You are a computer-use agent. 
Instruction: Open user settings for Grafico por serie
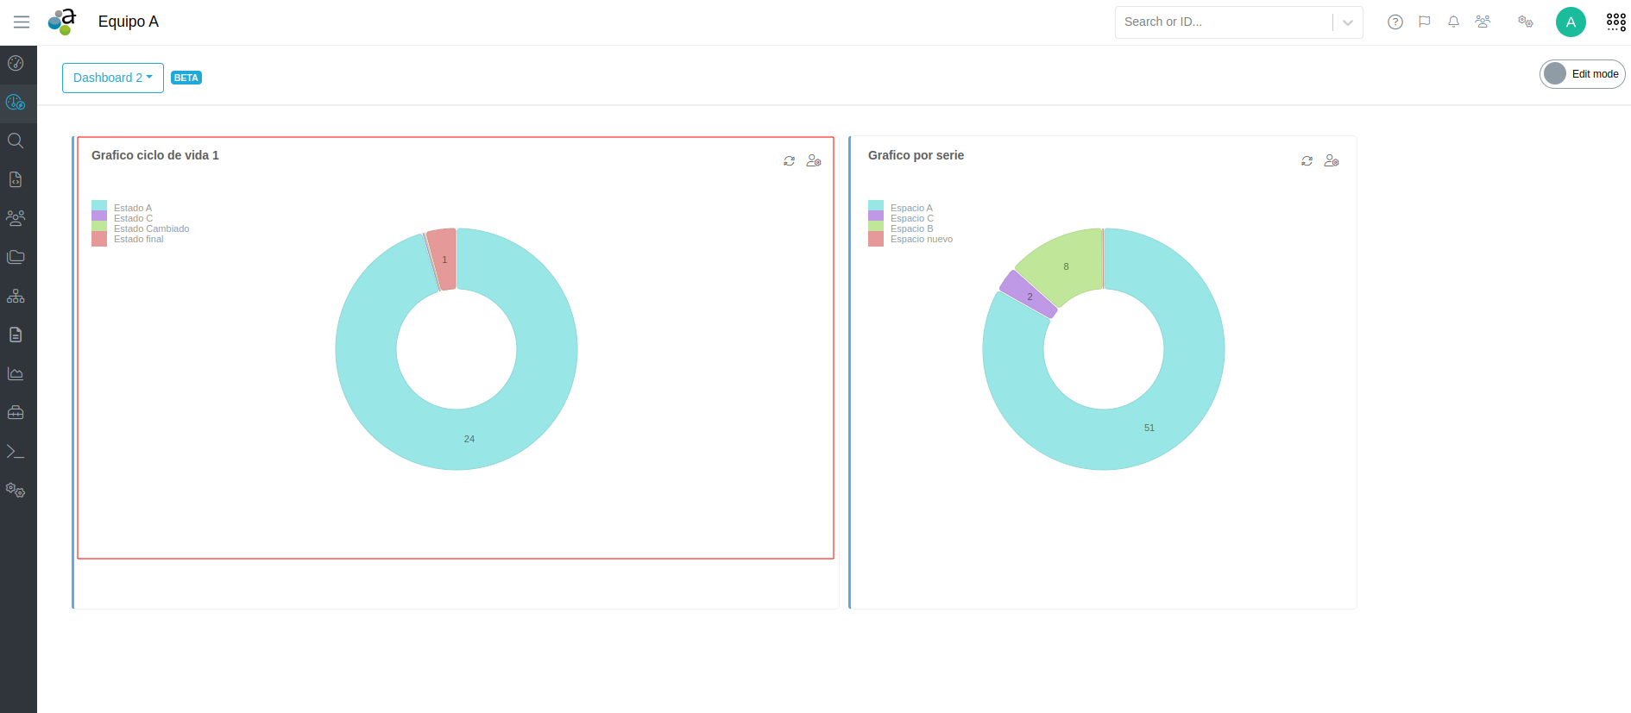pyautogui.click(x=1332, y=161)
